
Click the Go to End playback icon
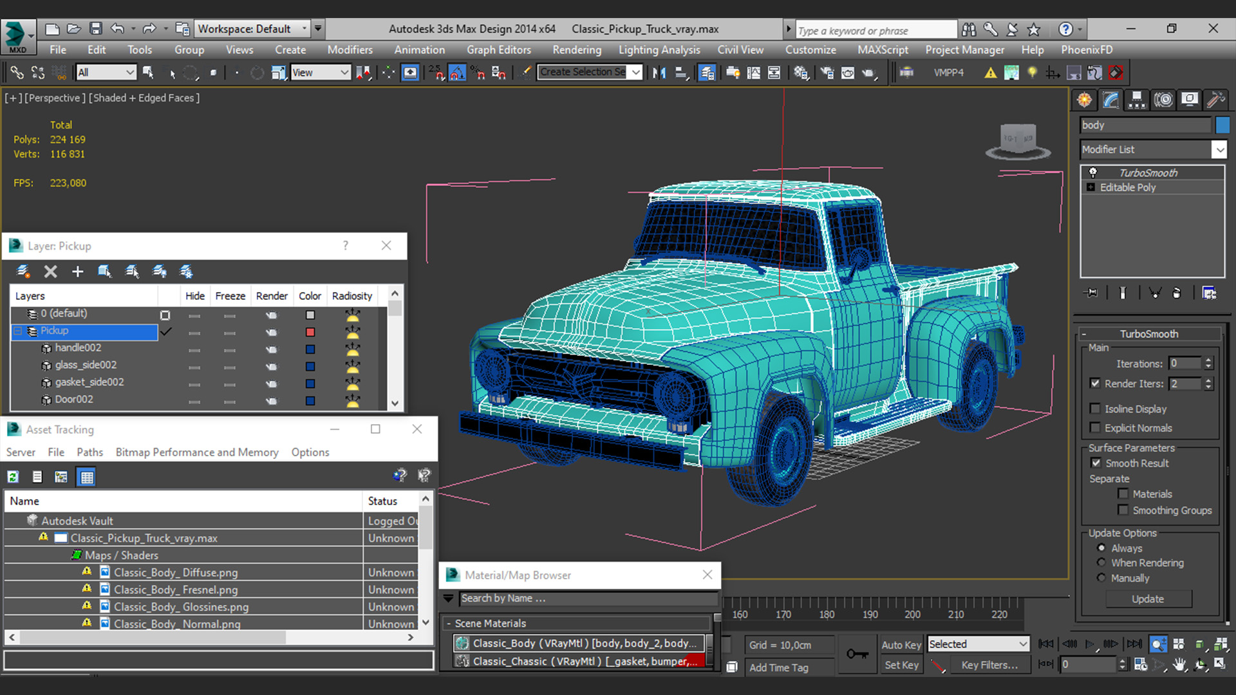tap(1134, 644)
